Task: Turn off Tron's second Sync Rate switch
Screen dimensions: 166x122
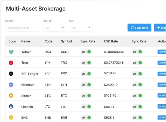Action: point(137,63)
